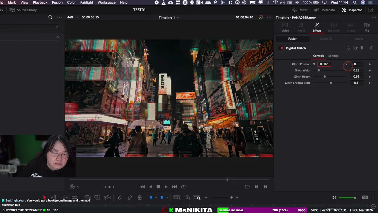Toggle the Inspector panel button
This screenshot has width=378, height=213.
[352, 10]
